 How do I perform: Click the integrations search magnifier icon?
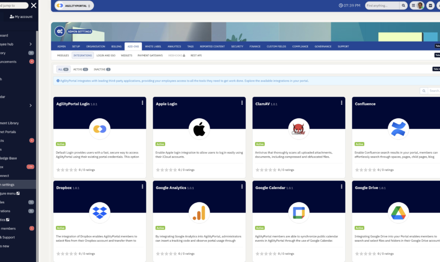click(424, 90)
